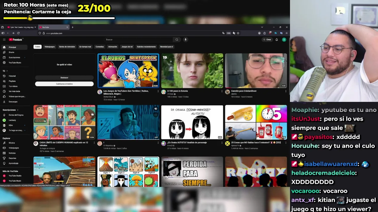Select the Comedias filter chip
This screenshot has width=378, height=212.
100,47
